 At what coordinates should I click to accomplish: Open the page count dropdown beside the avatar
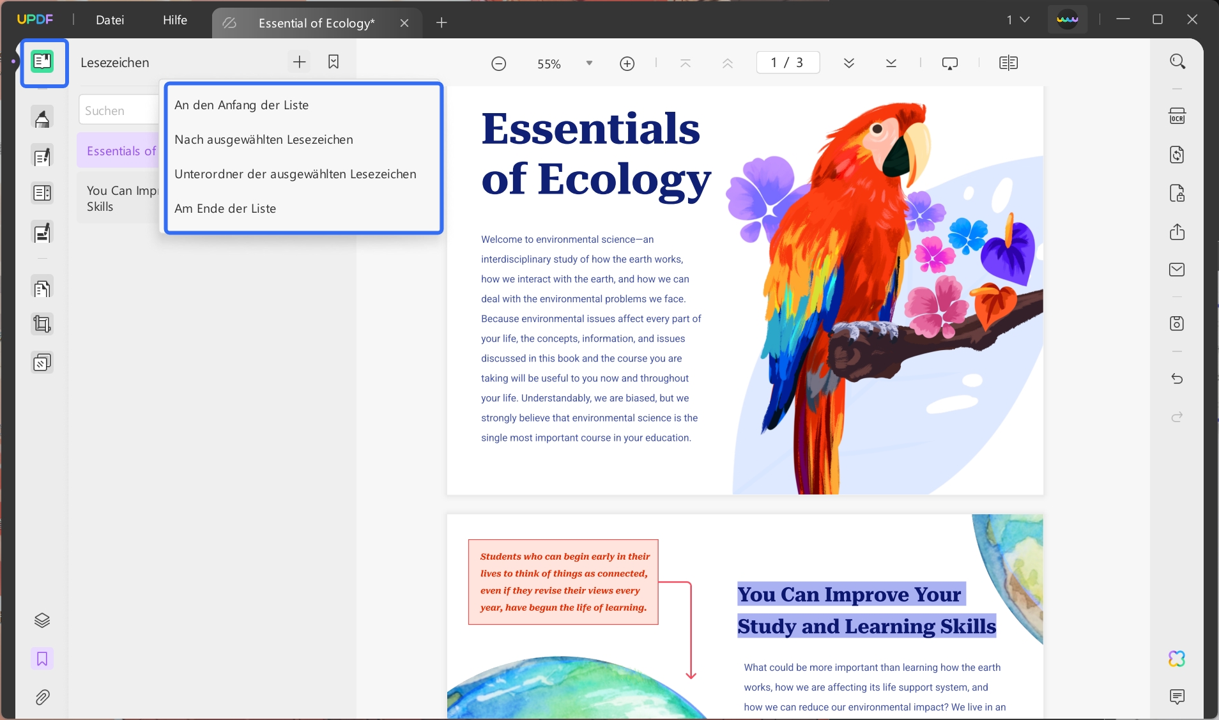click(1018, 20)
